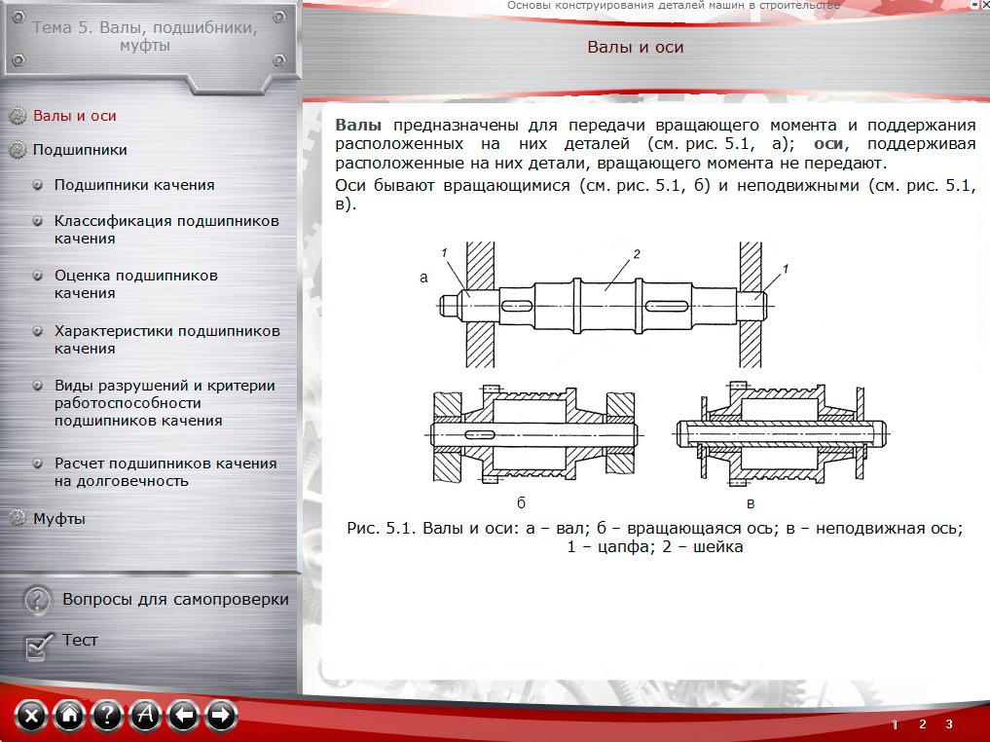The height and width of the screenshot is (742, 990).
Task: Click the gear icon next to 'Муфты'
Action: [18, 519]
